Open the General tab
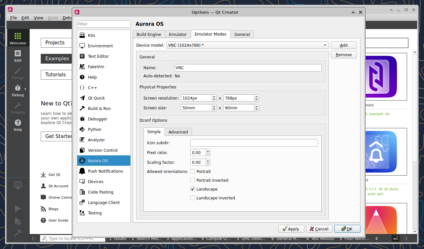The width and height of the screenshot is (424, 249). (242, 34)
